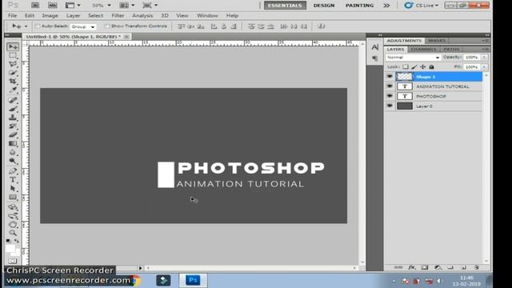
Task: Open the Window menu
Action: tap(207, 15)
